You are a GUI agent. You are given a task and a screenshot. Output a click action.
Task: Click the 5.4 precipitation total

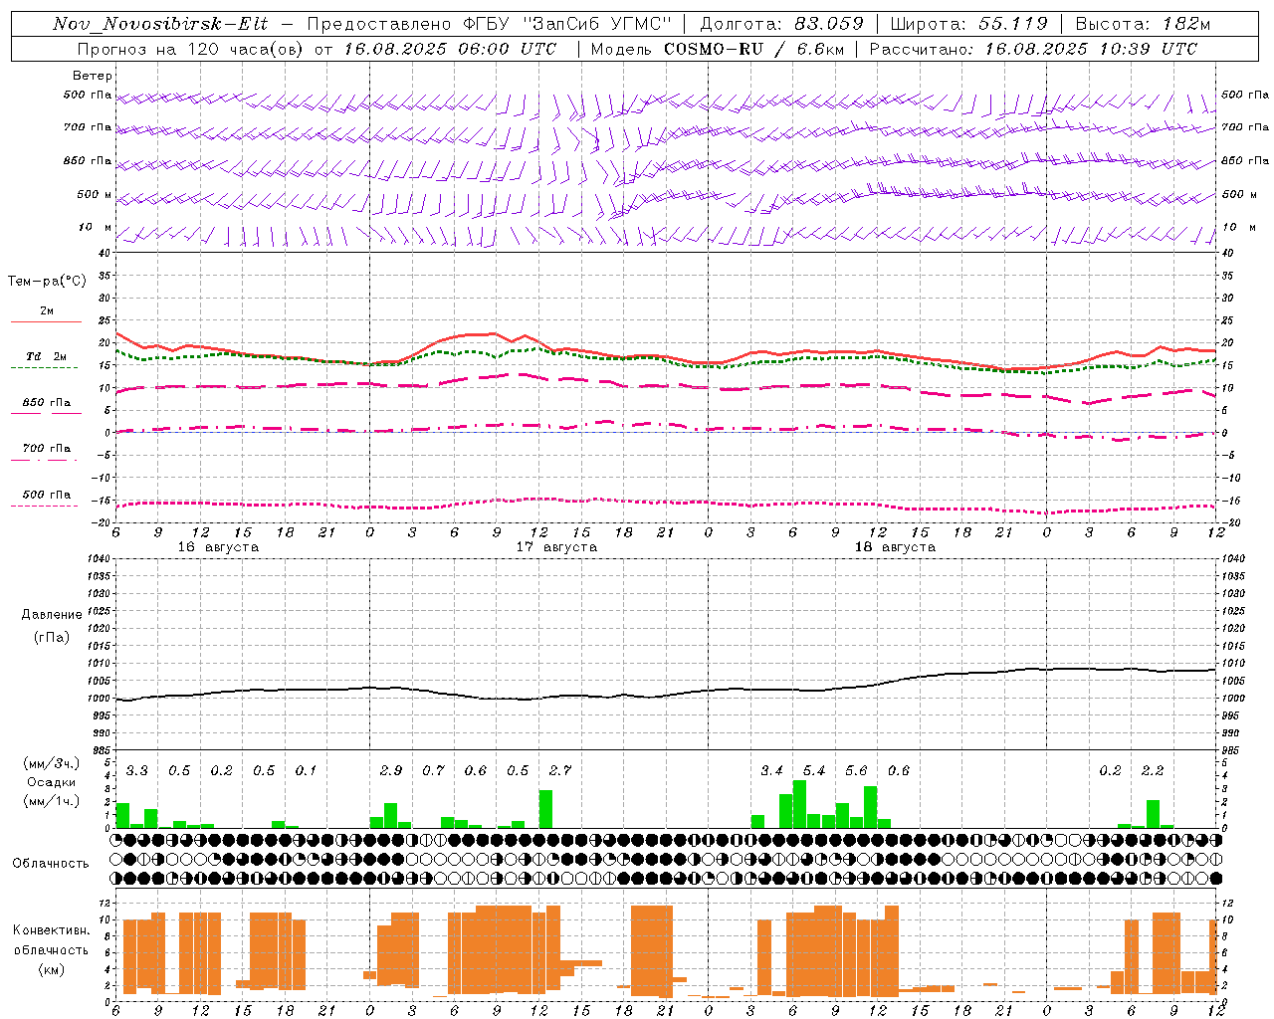[814, 770]
